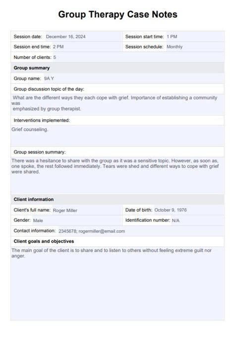
Task: Click the Interventions implemented text area
Action: (117, 136)
